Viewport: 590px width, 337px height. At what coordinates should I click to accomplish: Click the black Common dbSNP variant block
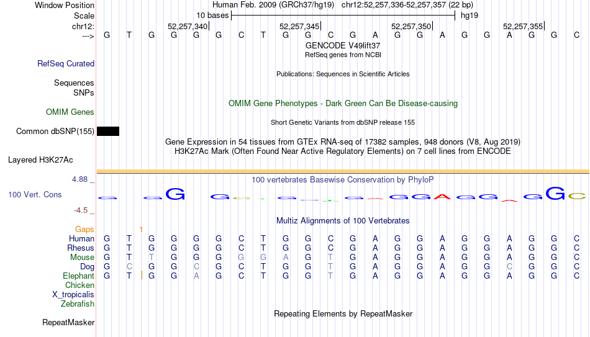click(108, 132)
